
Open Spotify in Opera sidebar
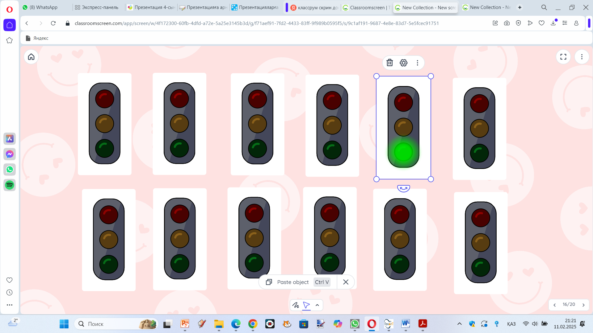10,185
